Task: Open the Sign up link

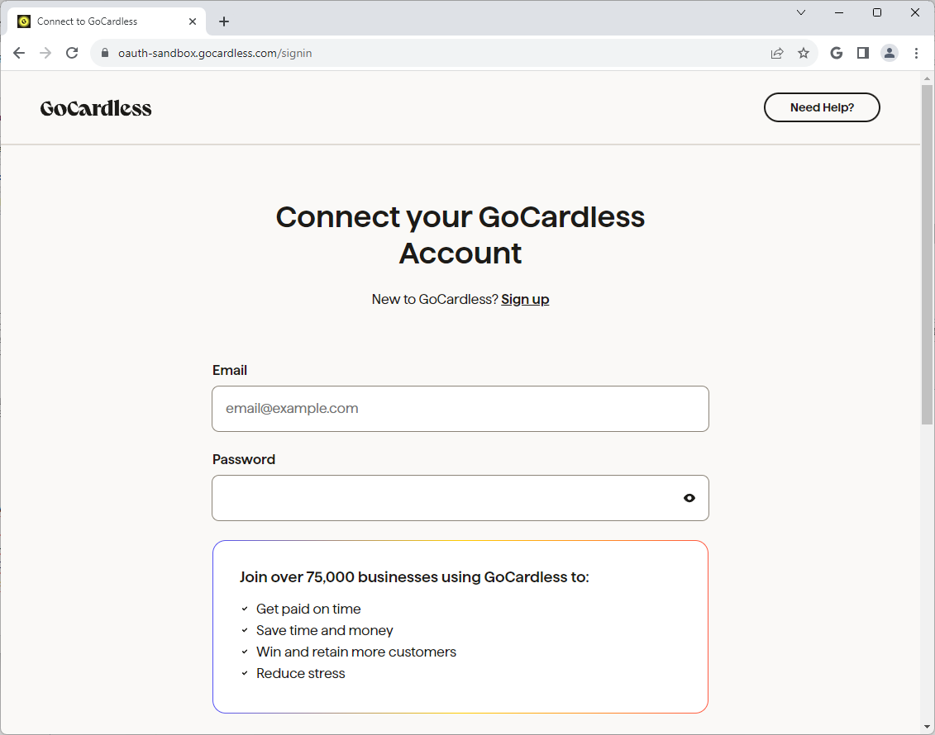Action: pyautogui.click(x=525, y=299)
